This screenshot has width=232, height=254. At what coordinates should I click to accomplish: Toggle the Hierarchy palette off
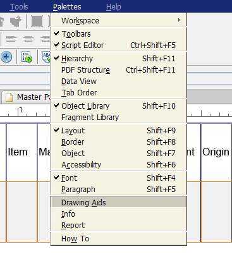[x=118, y=59]
